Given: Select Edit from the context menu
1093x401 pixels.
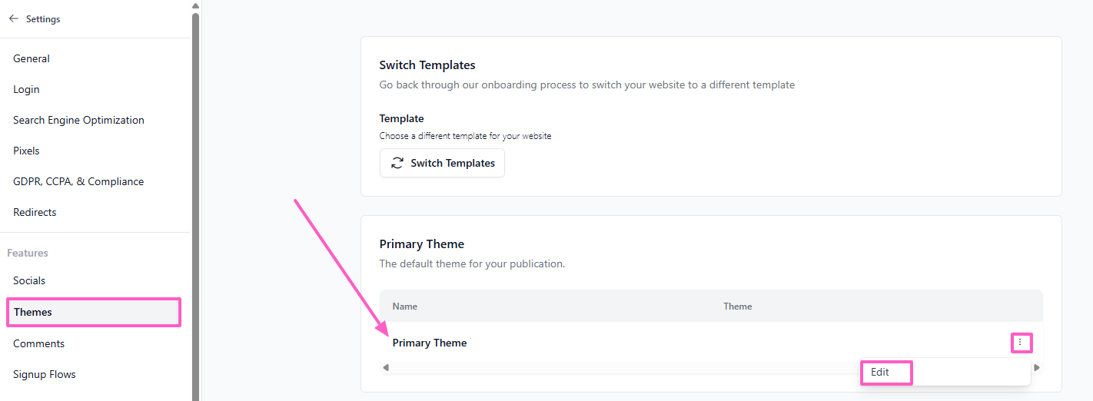Looking at the screenshot, I should click(x=880, y=373).
